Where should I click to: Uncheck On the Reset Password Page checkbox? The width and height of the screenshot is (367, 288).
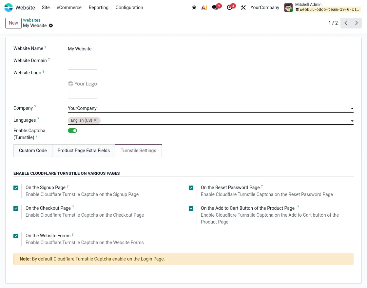pos(191,188)
